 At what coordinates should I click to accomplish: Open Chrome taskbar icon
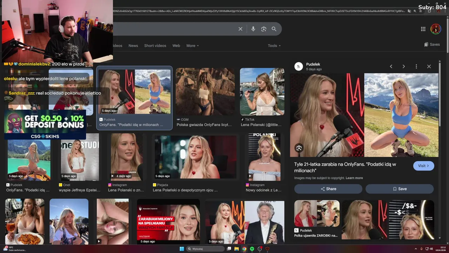click(244, 249)
